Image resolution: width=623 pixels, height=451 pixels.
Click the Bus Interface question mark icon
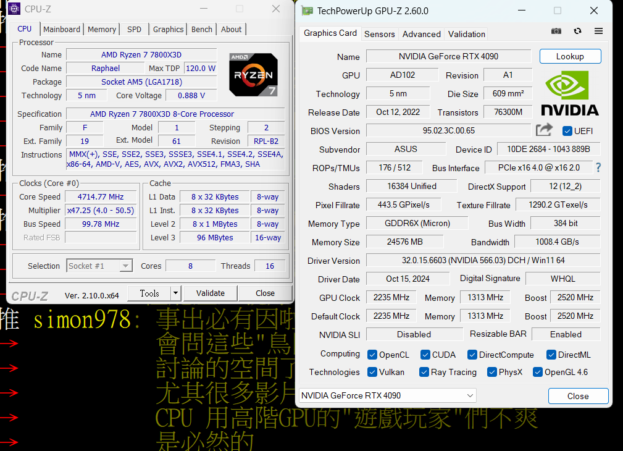598,167
